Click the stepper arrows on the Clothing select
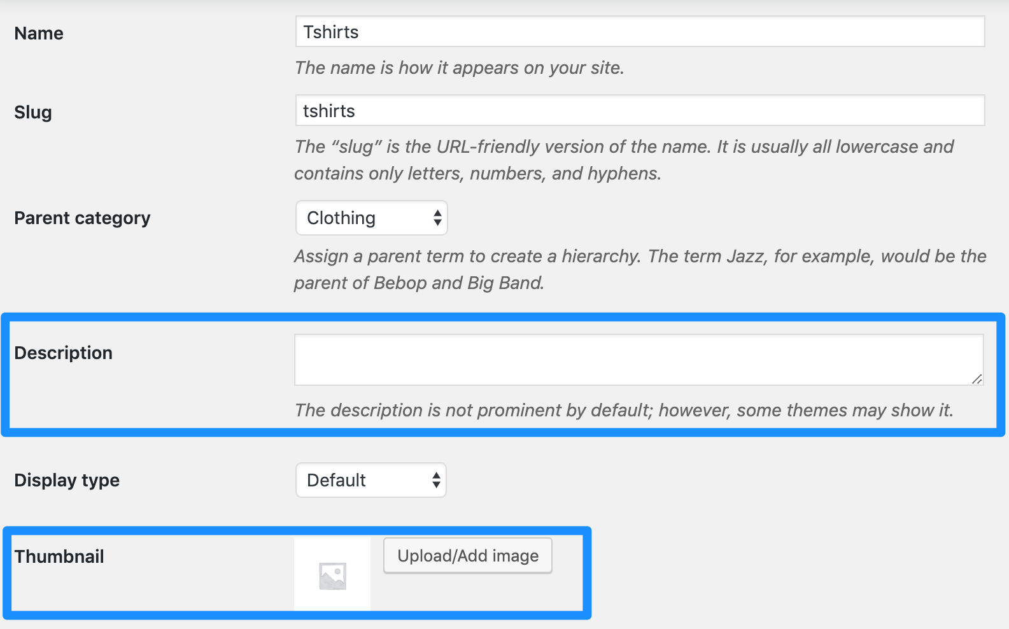Screen dimensions: 1009x629 [437, 218]
